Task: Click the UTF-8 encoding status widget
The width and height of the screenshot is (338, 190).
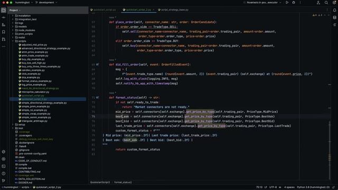Action: click(x=273, y=187)
